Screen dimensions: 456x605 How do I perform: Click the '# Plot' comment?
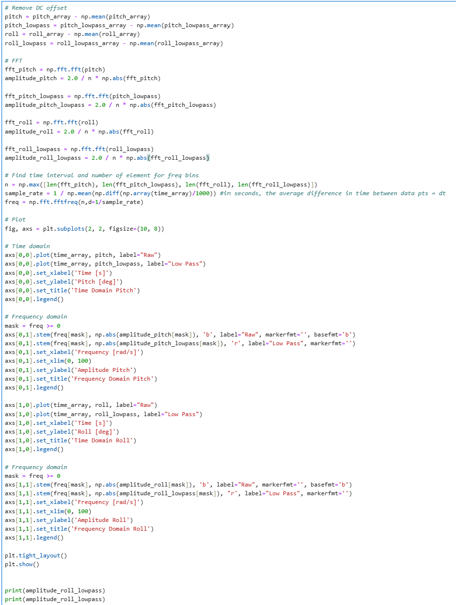click(15, 219)
